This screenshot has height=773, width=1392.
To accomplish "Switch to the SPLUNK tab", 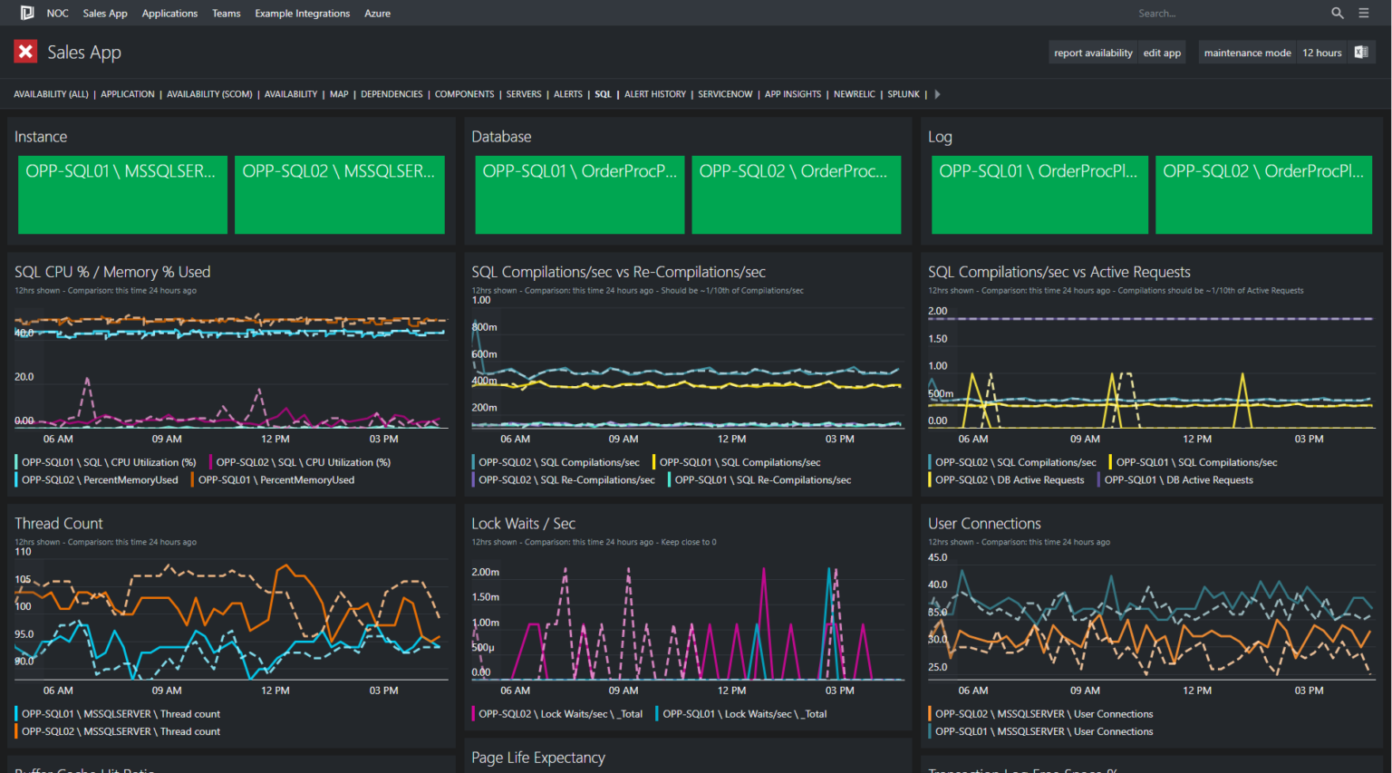I will pos(904,94).
